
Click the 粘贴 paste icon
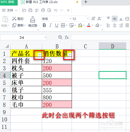click(5, 19)
